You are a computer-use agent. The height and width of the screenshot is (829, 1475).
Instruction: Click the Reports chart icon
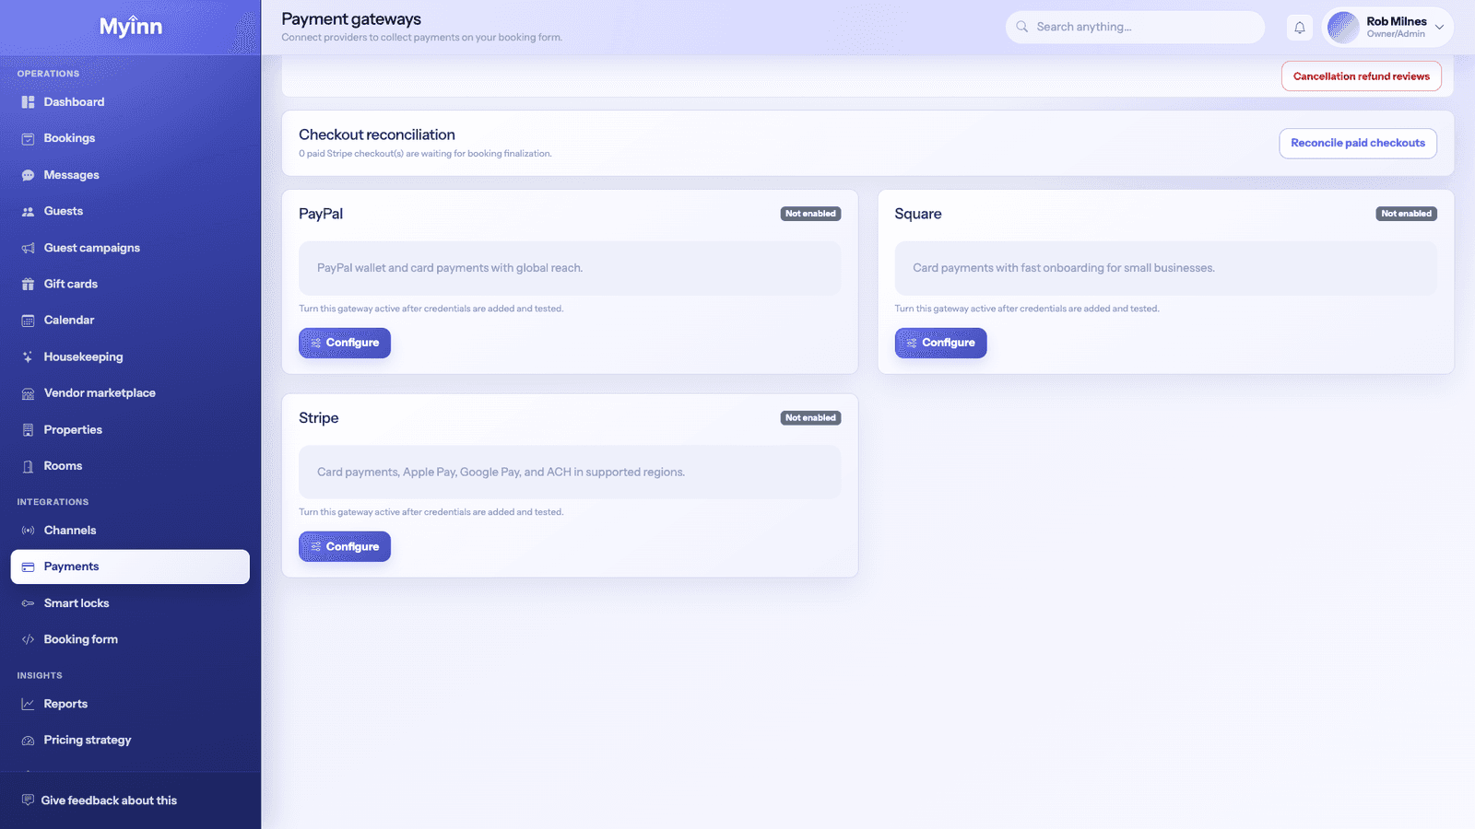tap(28, 704)
